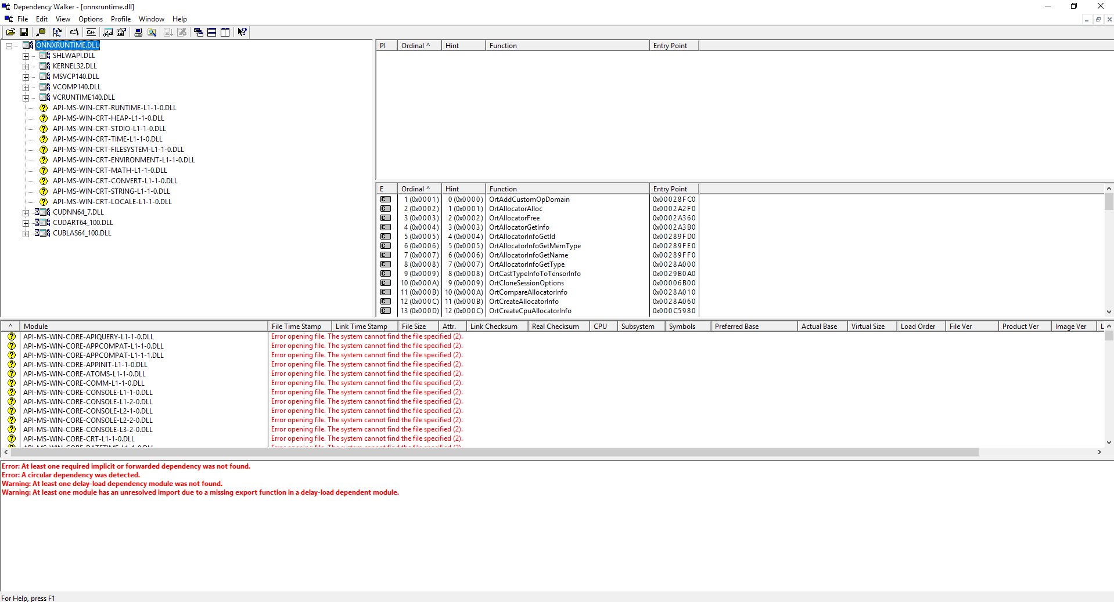Sort exports by the Function column header
The image size is (1114, 602).
567,188
